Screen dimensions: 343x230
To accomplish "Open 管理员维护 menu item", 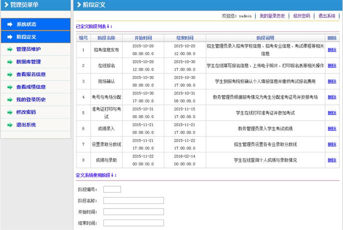I will click(35, 49).
